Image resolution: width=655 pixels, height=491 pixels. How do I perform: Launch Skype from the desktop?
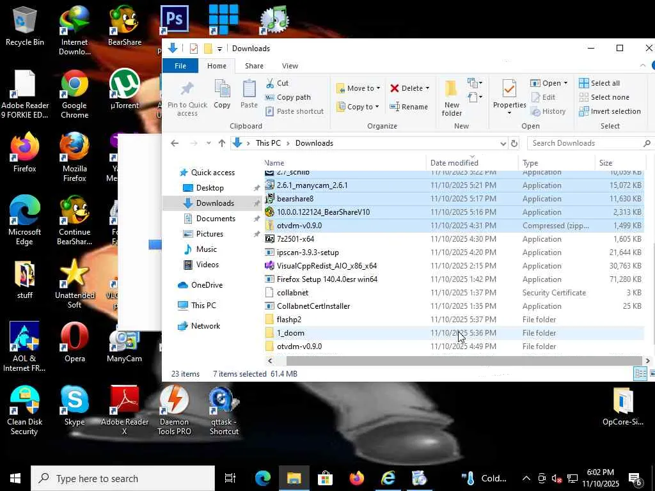point(74,405)
